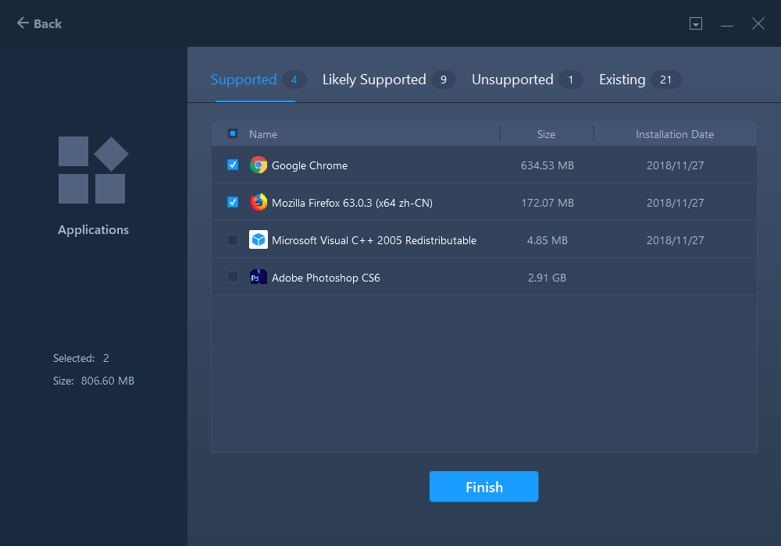Screen dimensions: 781x546
Task: Open the title bar dropdown menu icon
Action: click(696, 24)
